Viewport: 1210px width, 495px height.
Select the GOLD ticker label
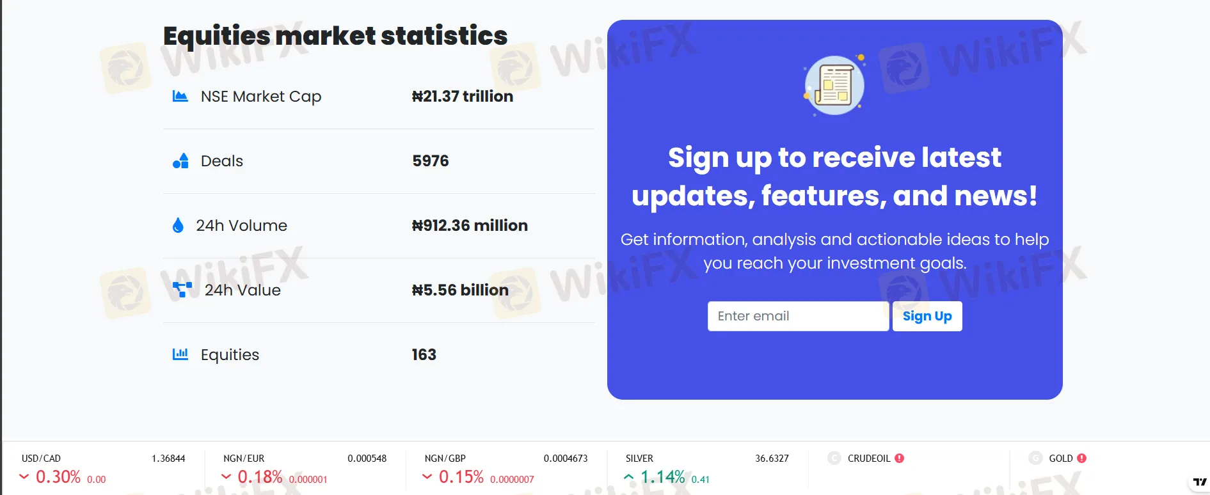click(x=1061, y=459)
